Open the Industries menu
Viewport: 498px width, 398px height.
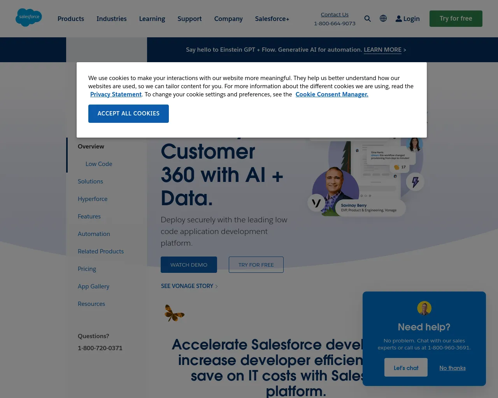(x=112, y=19)
